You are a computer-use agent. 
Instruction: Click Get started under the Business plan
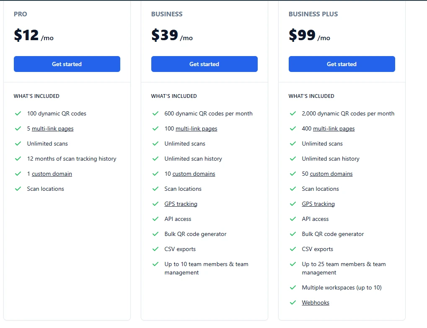204,64
